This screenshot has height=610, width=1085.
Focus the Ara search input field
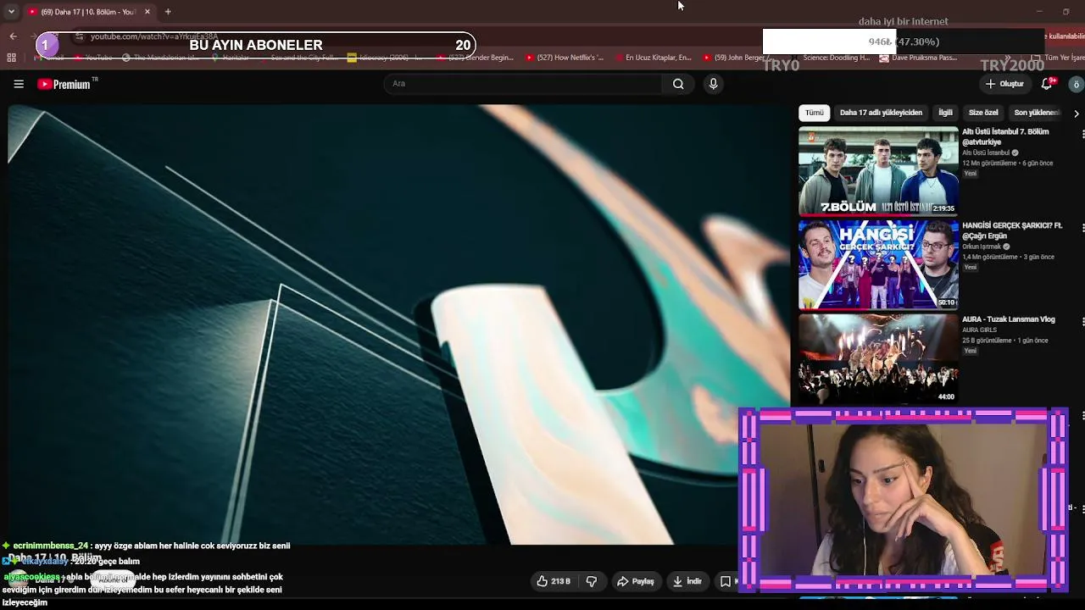click(523, 84)
